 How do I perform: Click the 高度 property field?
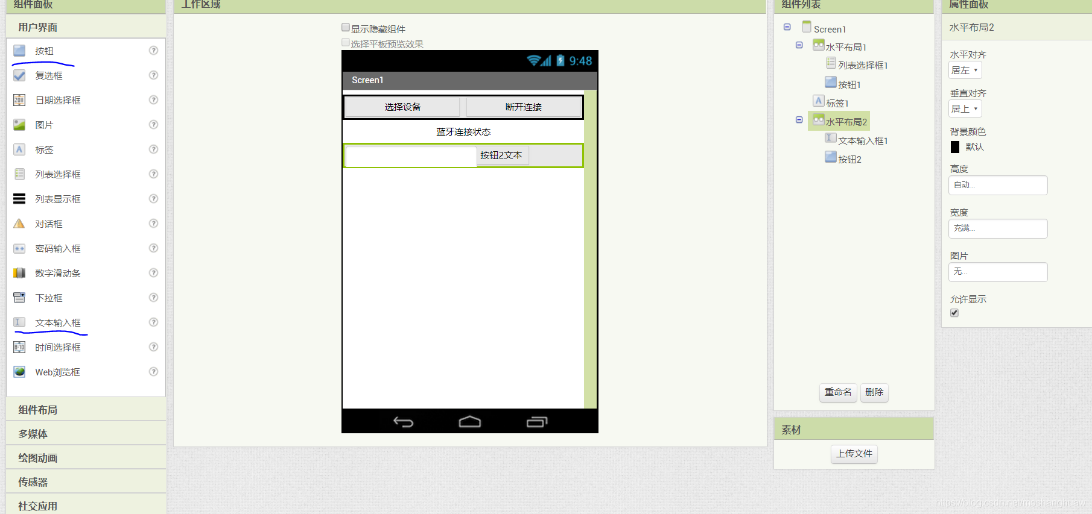click(998, 185)
